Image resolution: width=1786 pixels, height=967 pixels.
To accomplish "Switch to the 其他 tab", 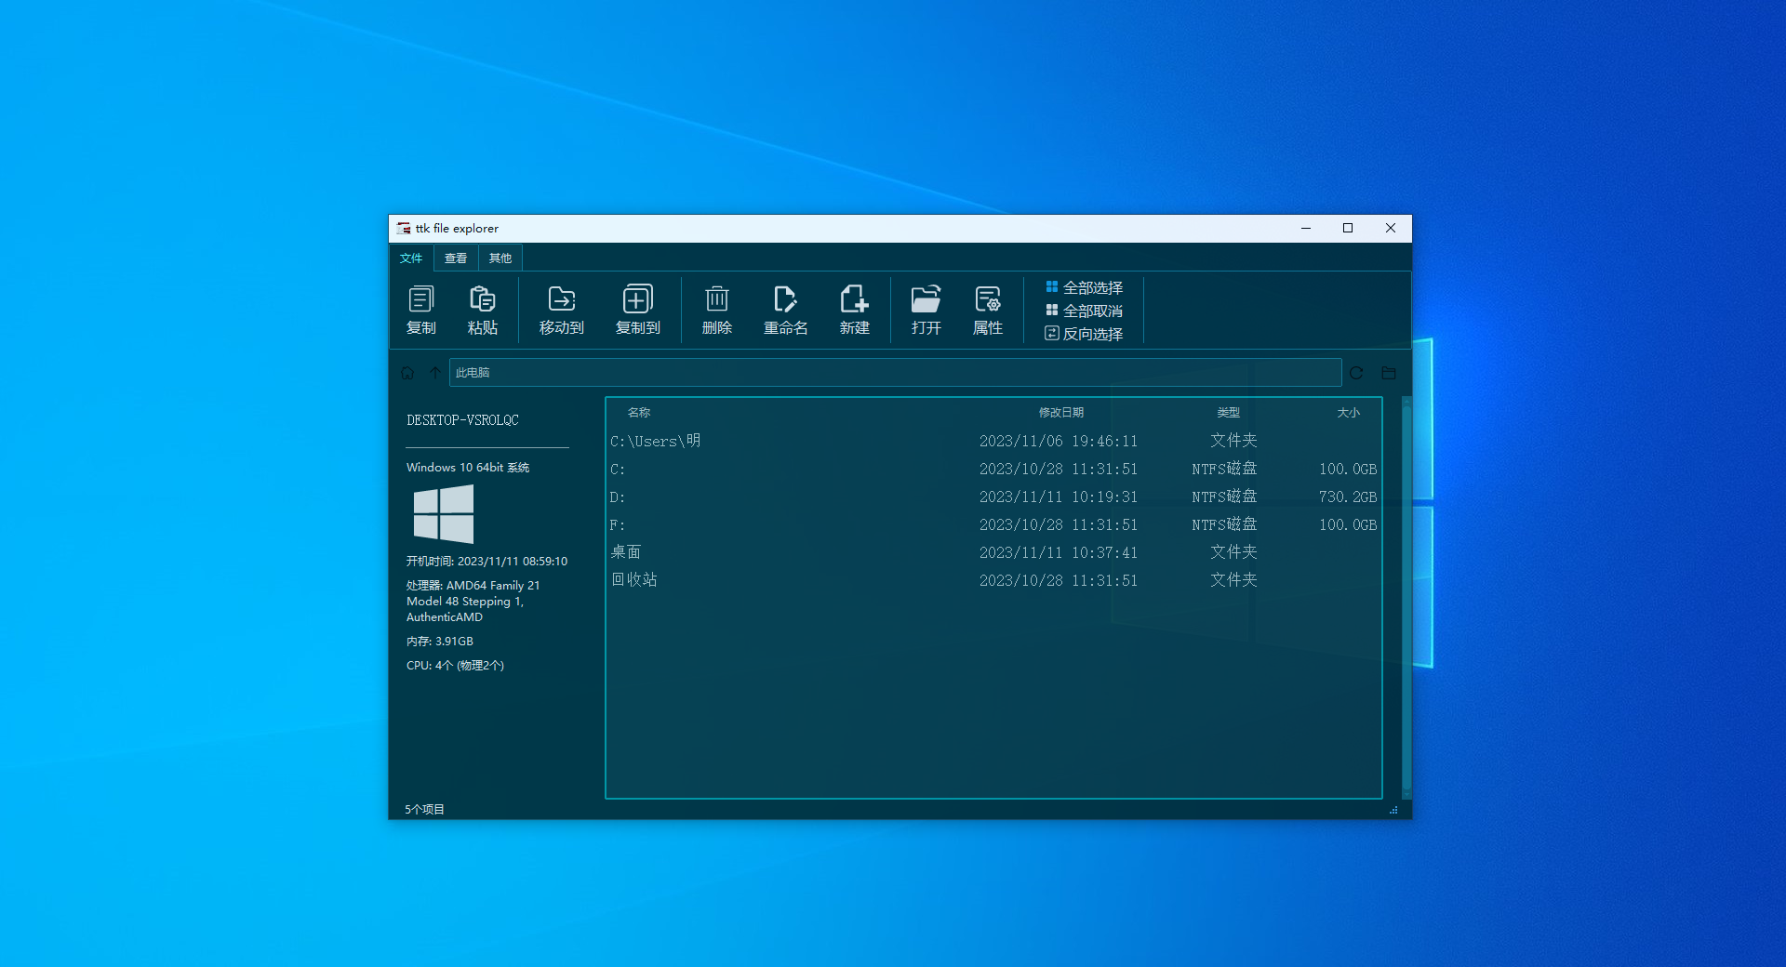I will coord(500,258).
